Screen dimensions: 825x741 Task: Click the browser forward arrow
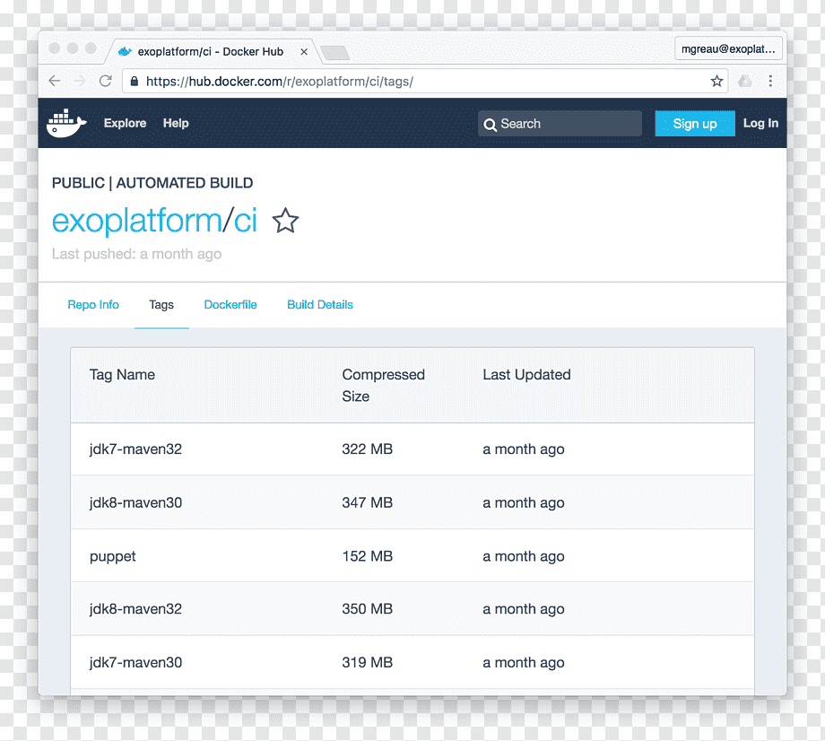80,81
